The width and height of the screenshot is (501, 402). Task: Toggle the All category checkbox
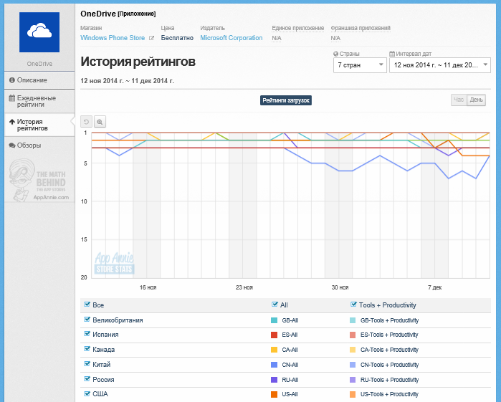point(275,305)
